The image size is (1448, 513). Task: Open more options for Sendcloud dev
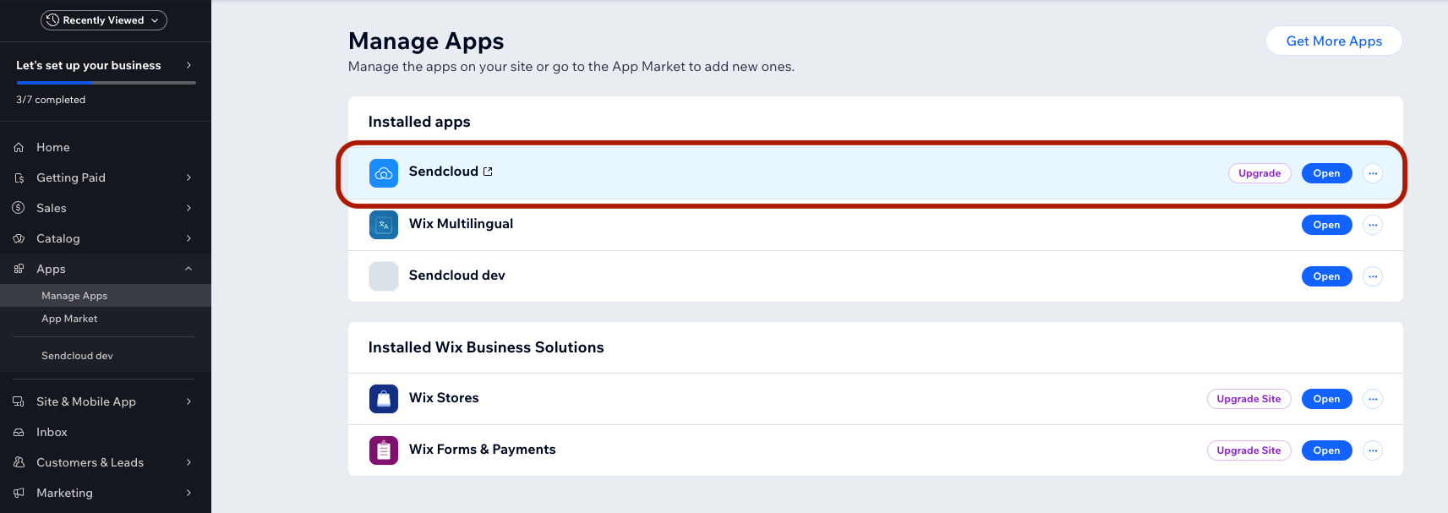point(1373,276)
